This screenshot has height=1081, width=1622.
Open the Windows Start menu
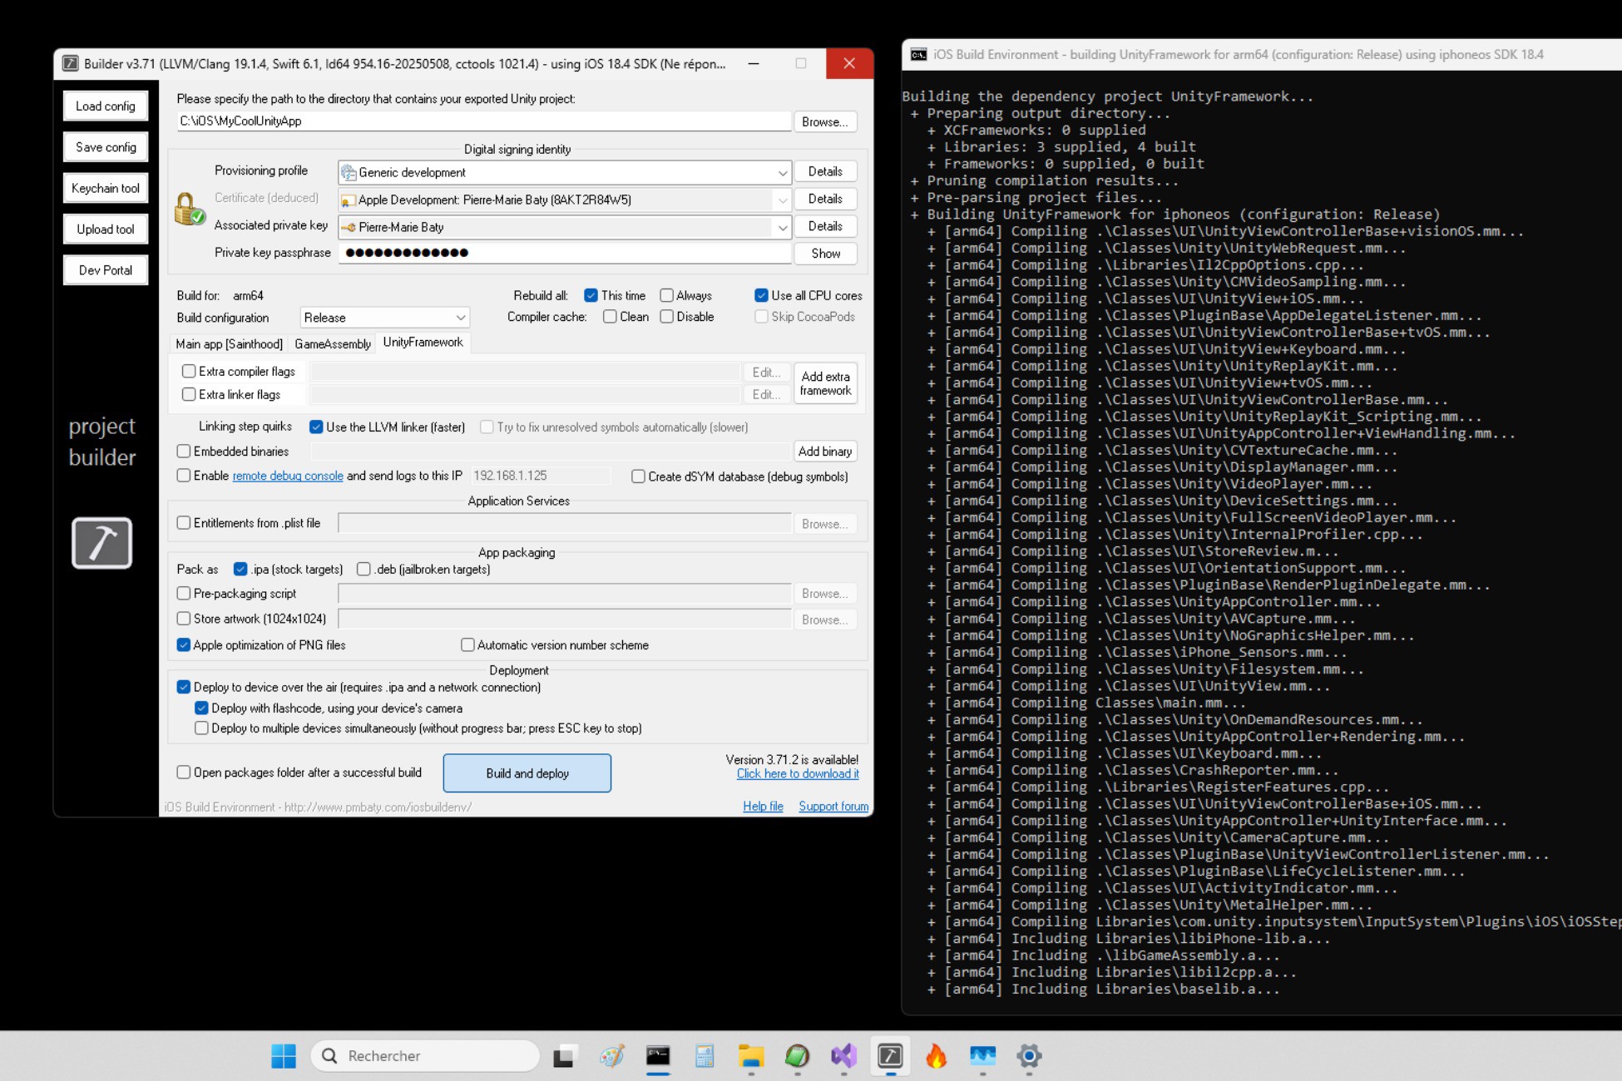[x=284, y=1056]
